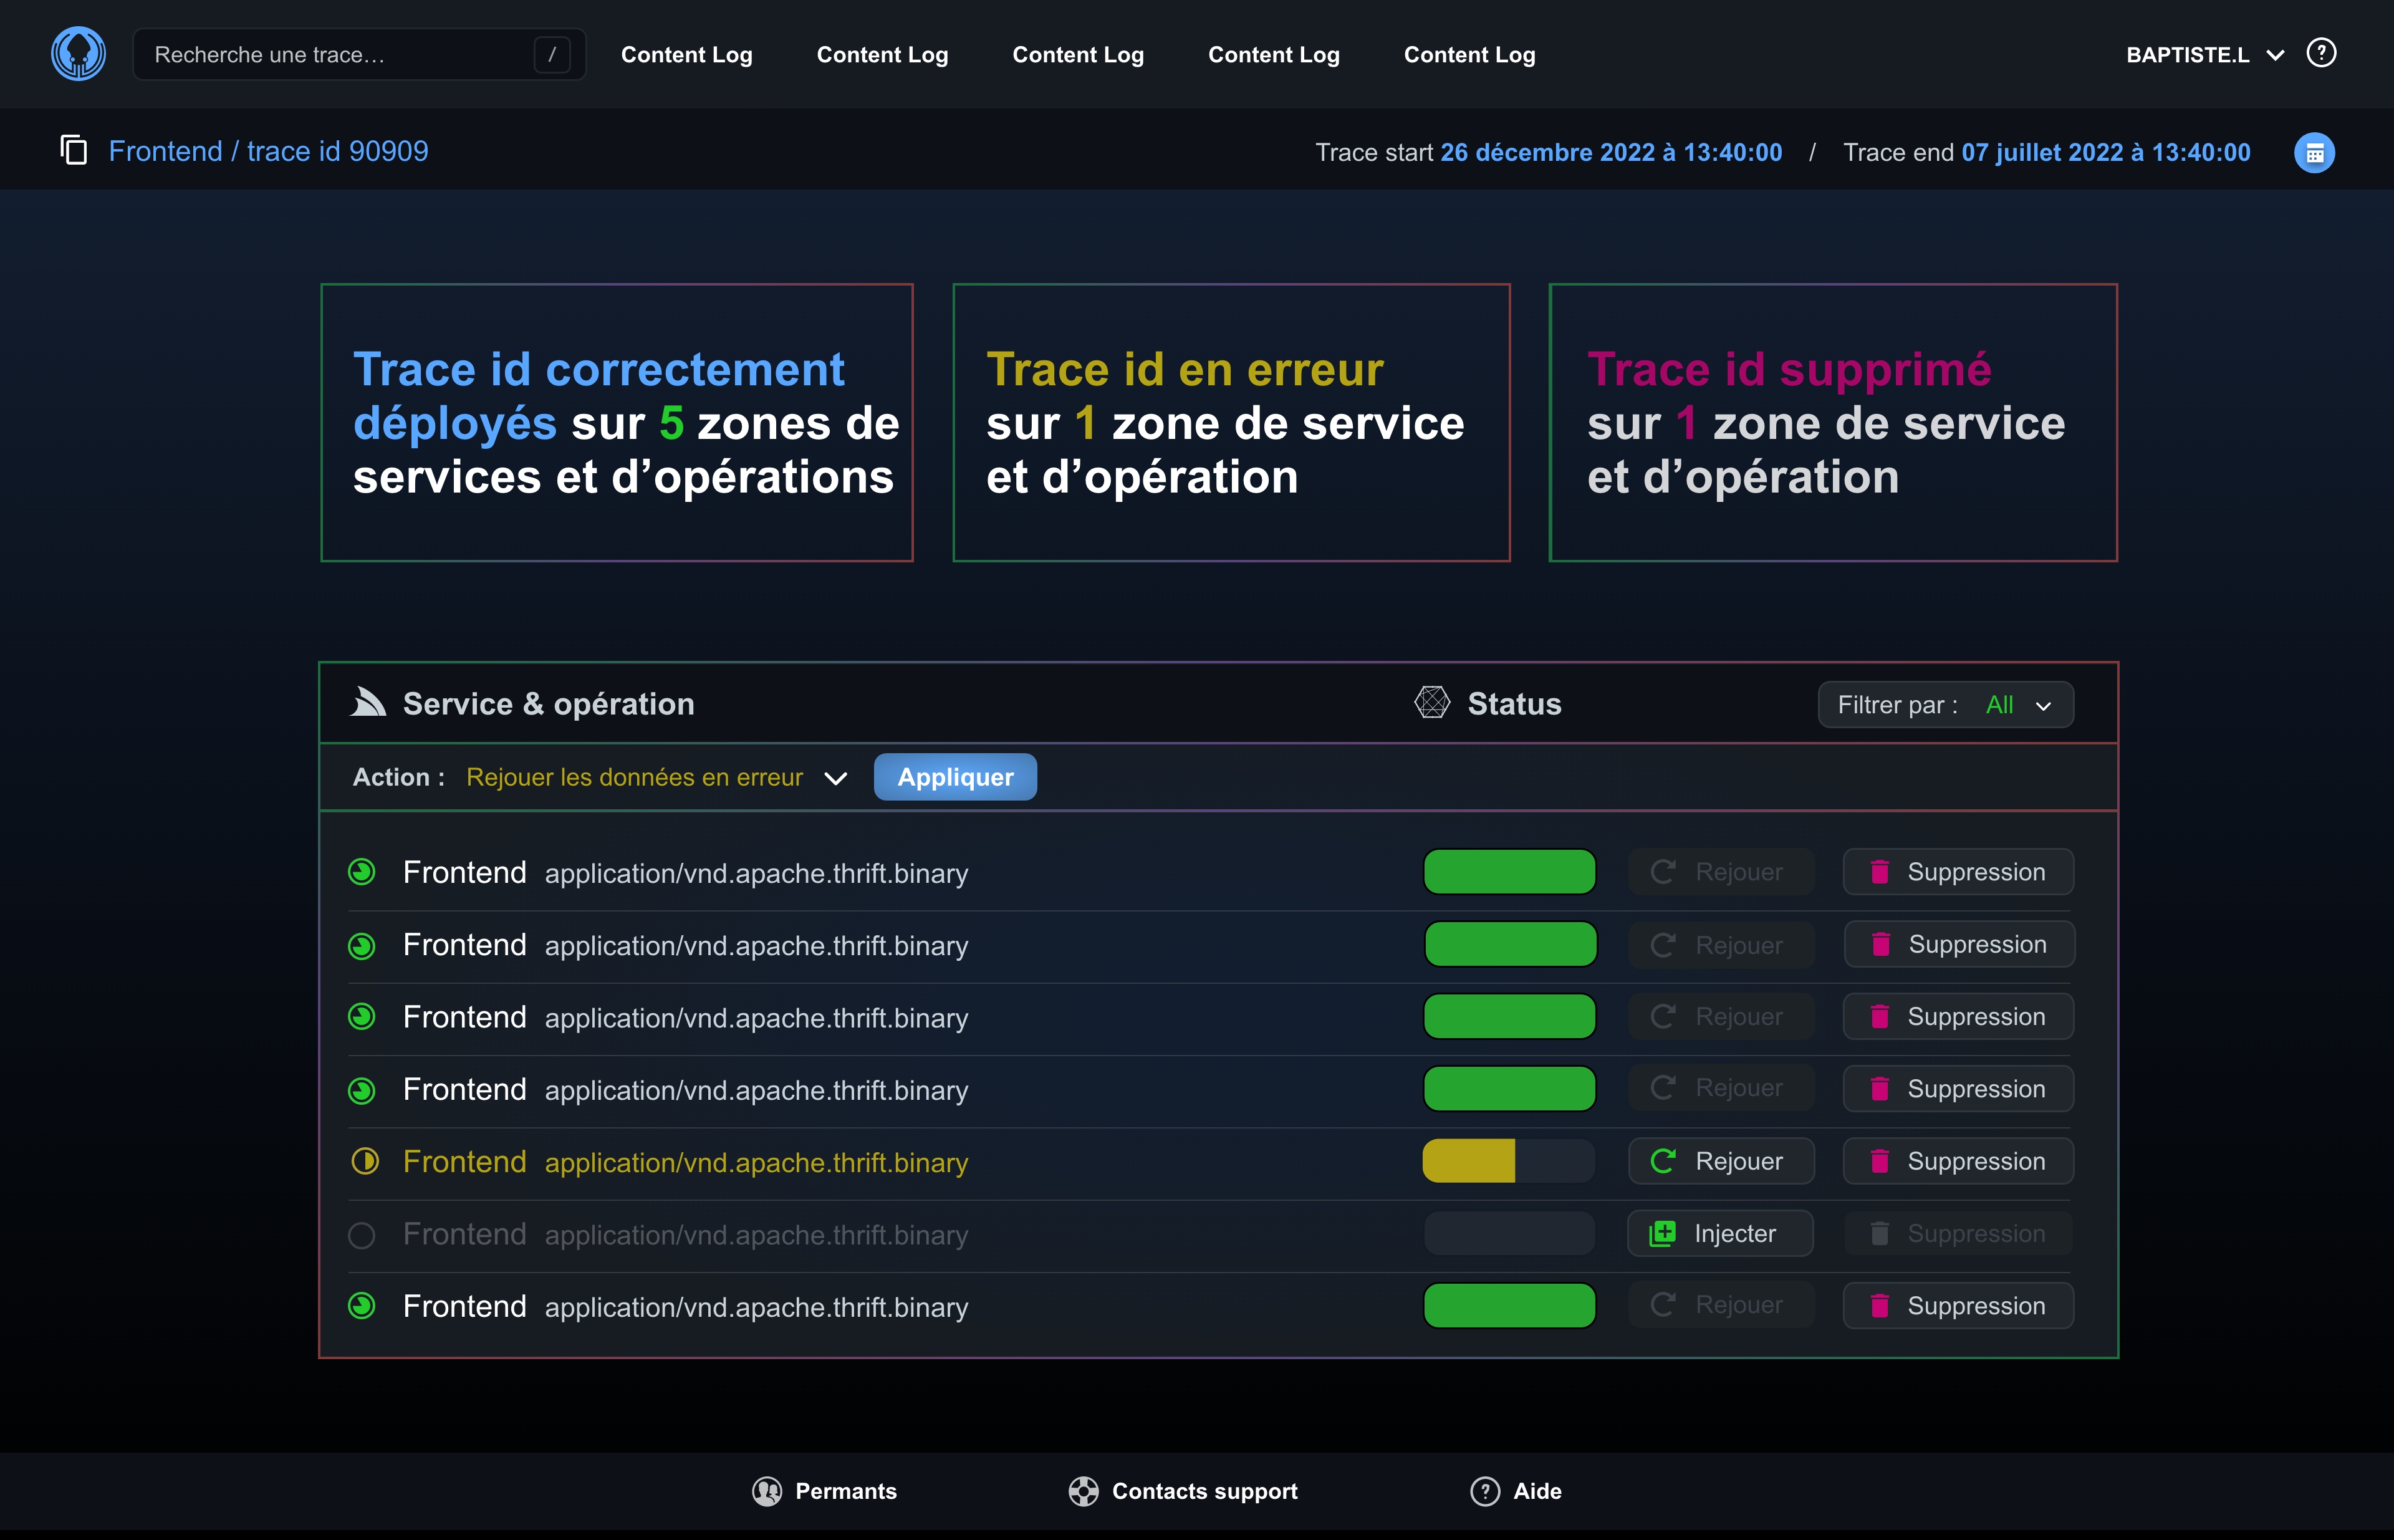
Task: Click the Permants people icon in the footer
Action: point(767,1491)
